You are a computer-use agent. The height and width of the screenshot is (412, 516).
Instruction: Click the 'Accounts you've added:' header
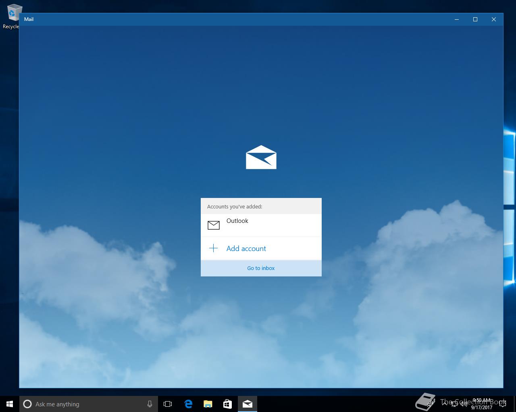235,206
